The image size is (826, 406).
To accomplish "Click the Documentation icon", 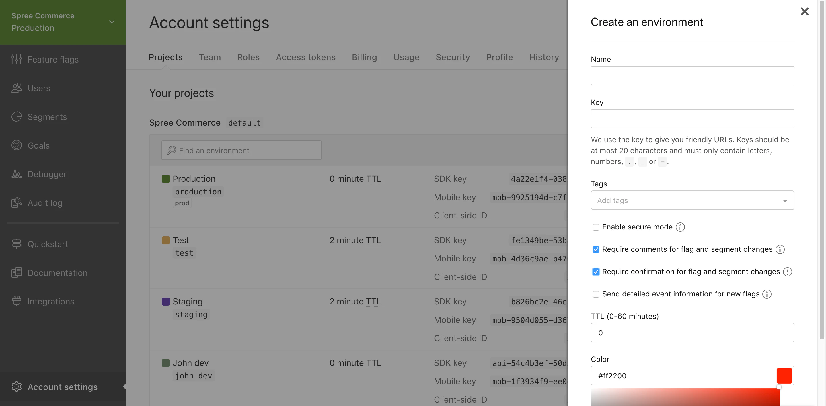I will pos(17,272).
